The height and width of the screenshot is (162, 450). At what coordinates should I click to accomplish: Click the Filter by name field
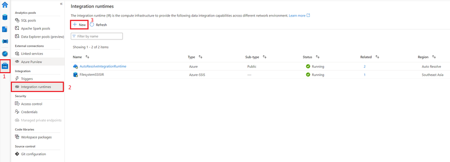click(97, 36)
